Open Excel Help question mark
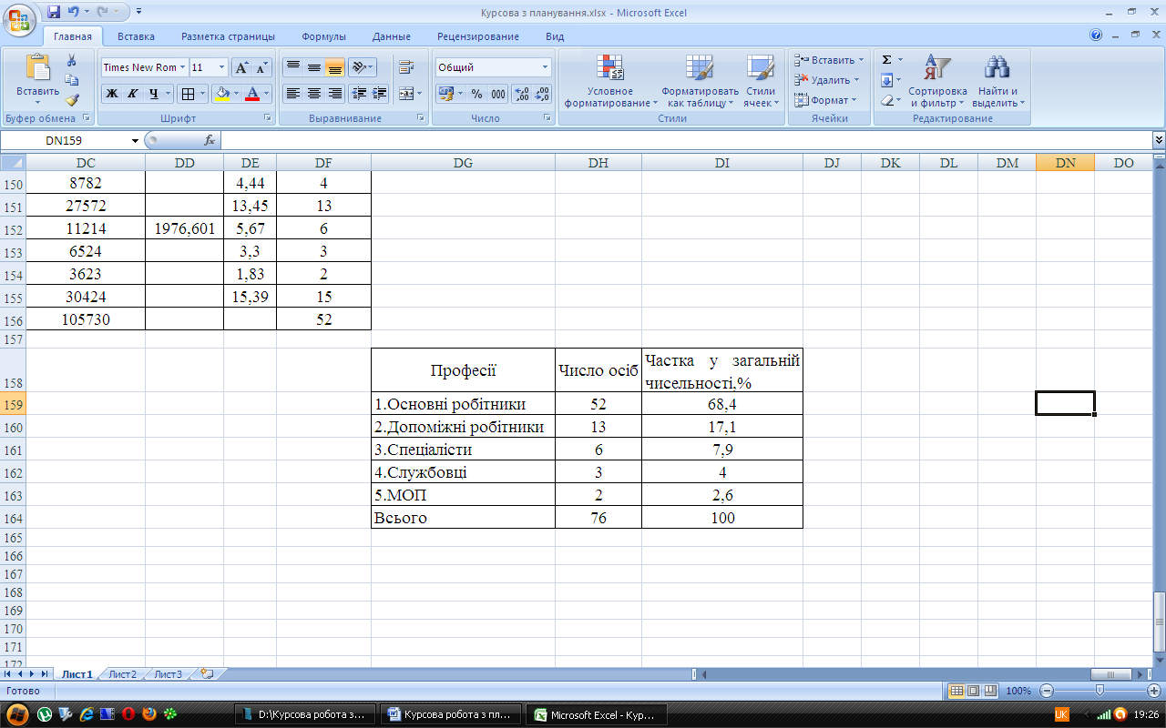The height and width of the screenshot is (728, 1166). point(1096,35)
